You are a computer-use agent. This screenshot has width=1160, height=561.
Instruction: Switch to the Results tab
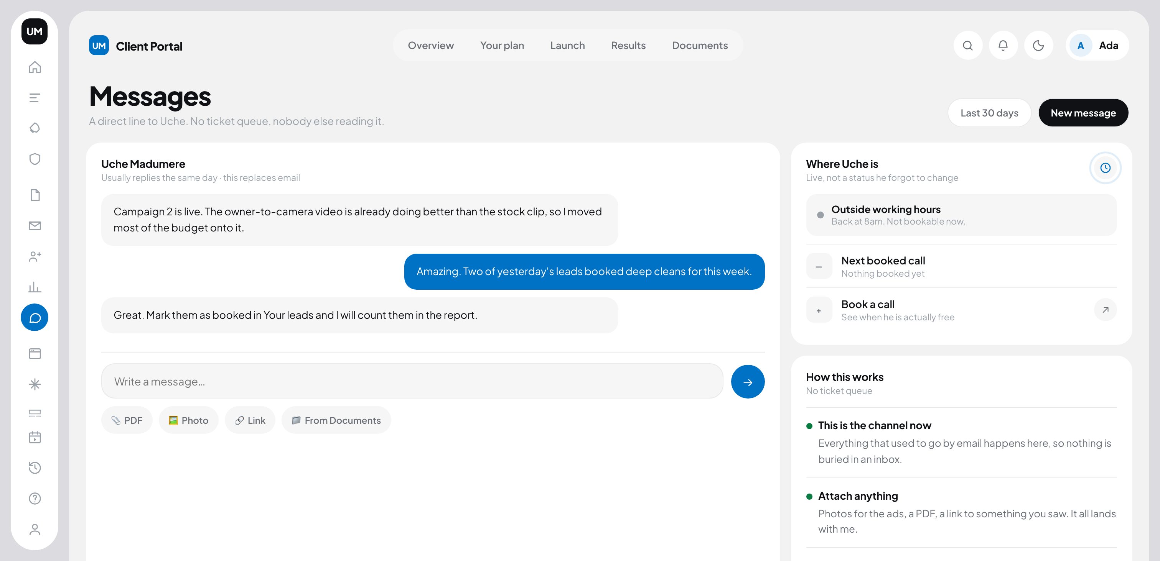(x=628, y=46)
